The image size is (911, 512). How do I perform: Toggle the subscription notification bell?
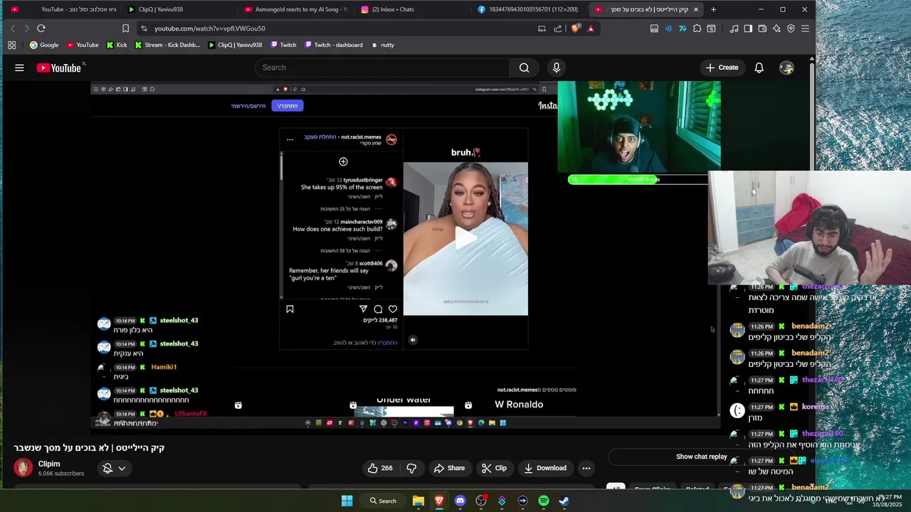click(x=107, y=468)
